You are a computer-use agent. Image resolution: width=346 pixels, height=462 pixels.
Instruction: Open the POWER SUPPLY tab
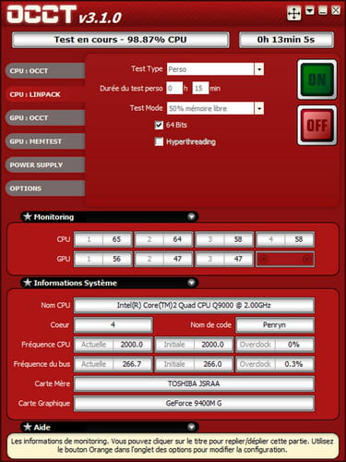45,164
